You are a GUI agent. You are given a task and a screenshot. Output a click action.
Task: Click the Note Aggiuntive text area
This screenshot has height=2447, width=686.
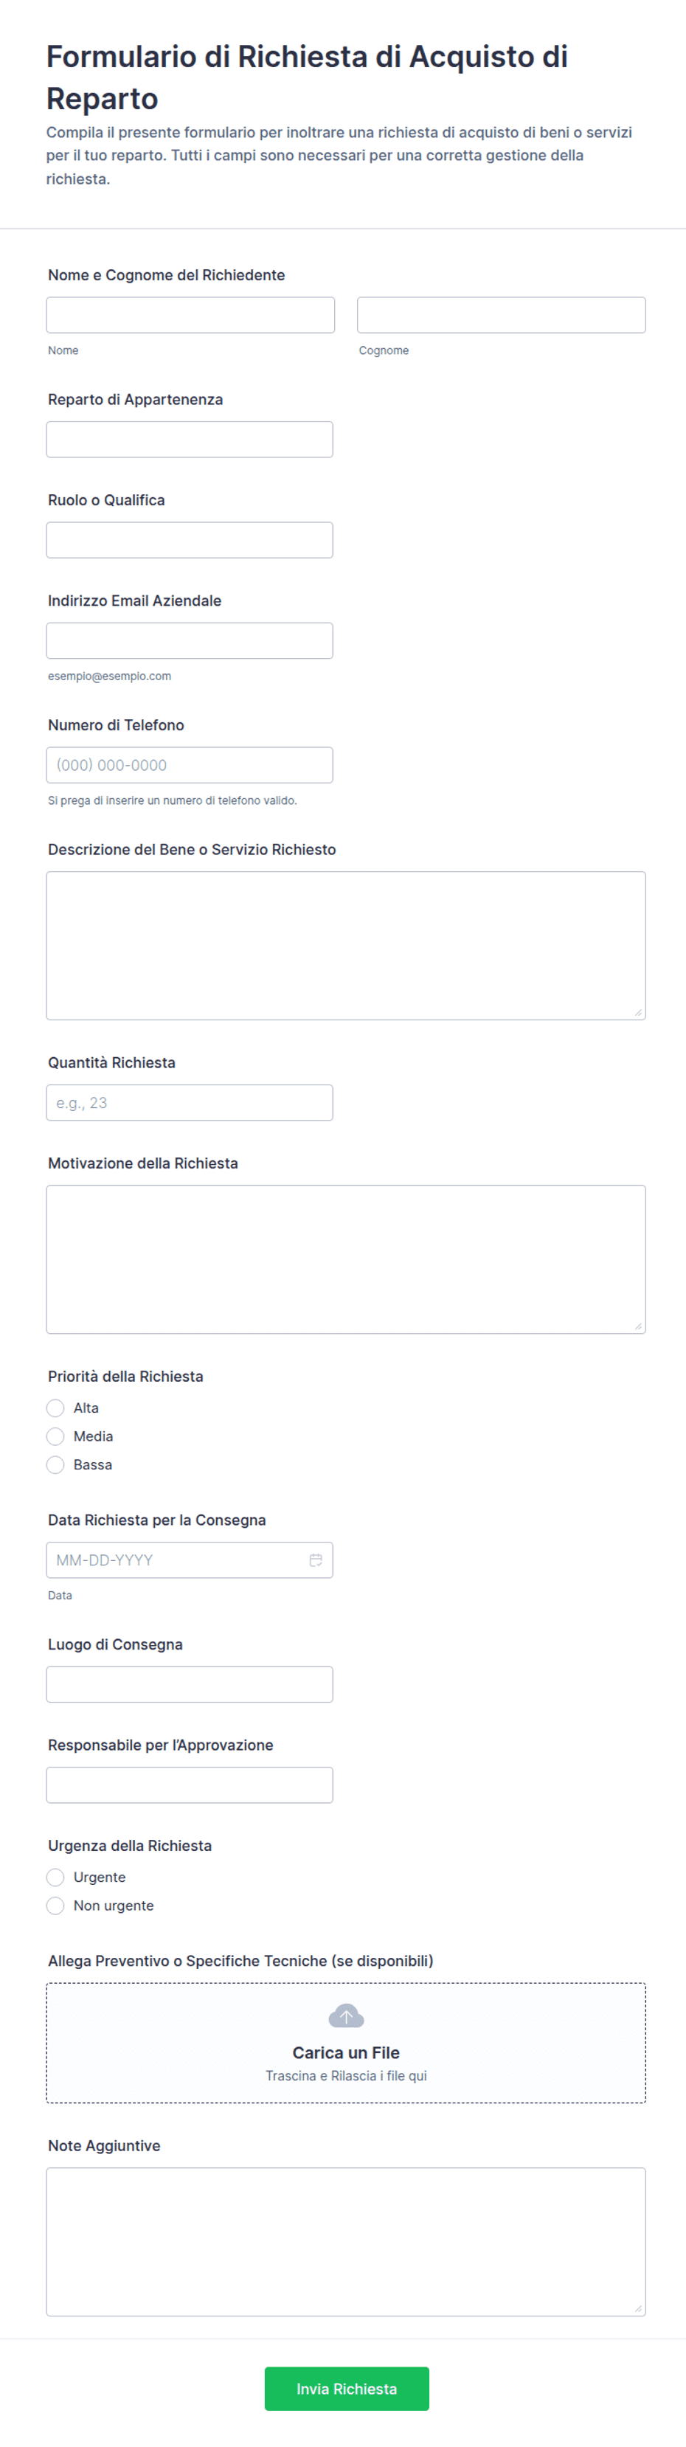[346, 2241]
